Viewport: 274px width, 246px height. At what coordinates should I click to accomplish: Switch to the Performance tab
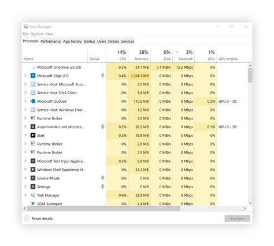pos(51,42)
